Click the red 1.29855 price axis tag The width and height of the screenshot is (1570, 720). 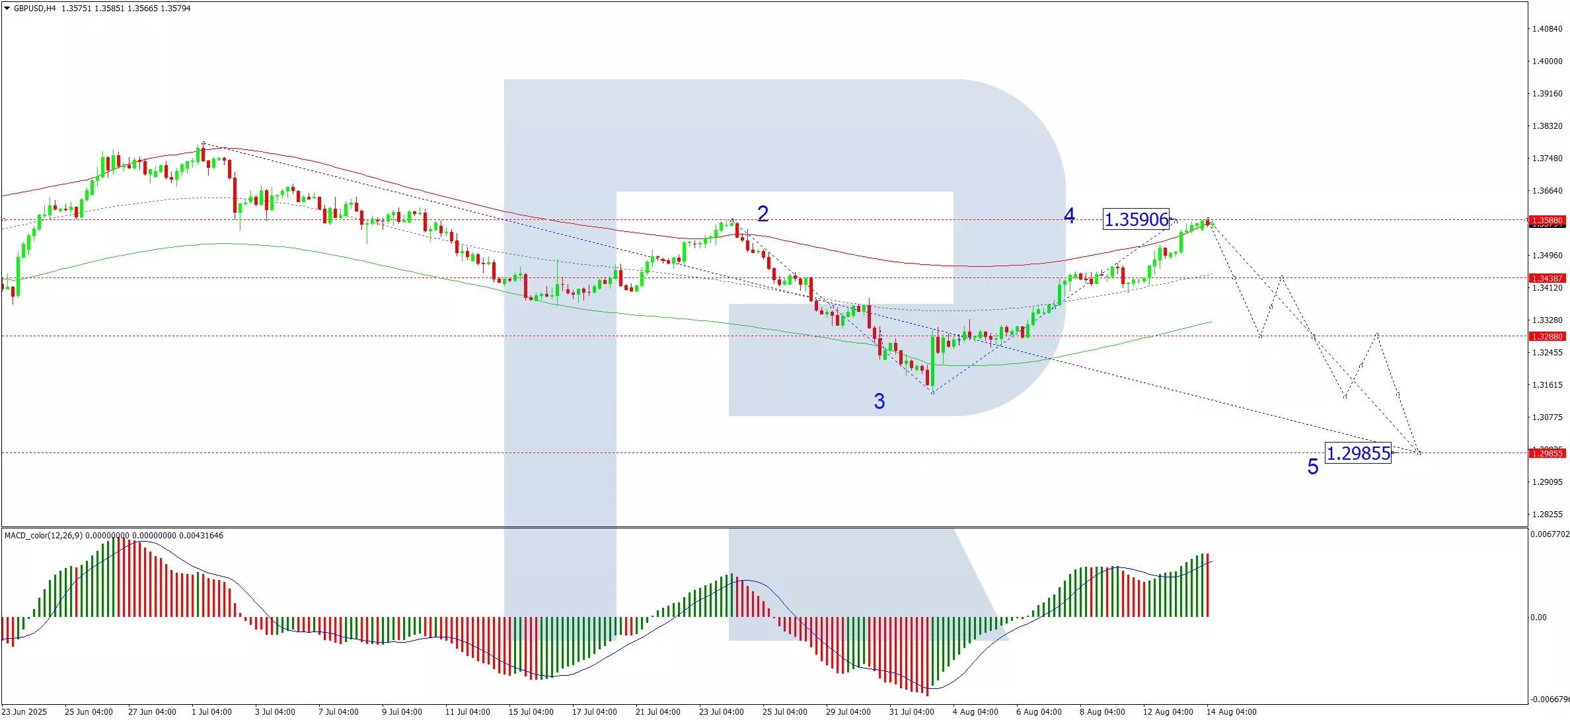[x=1547, y=453]
